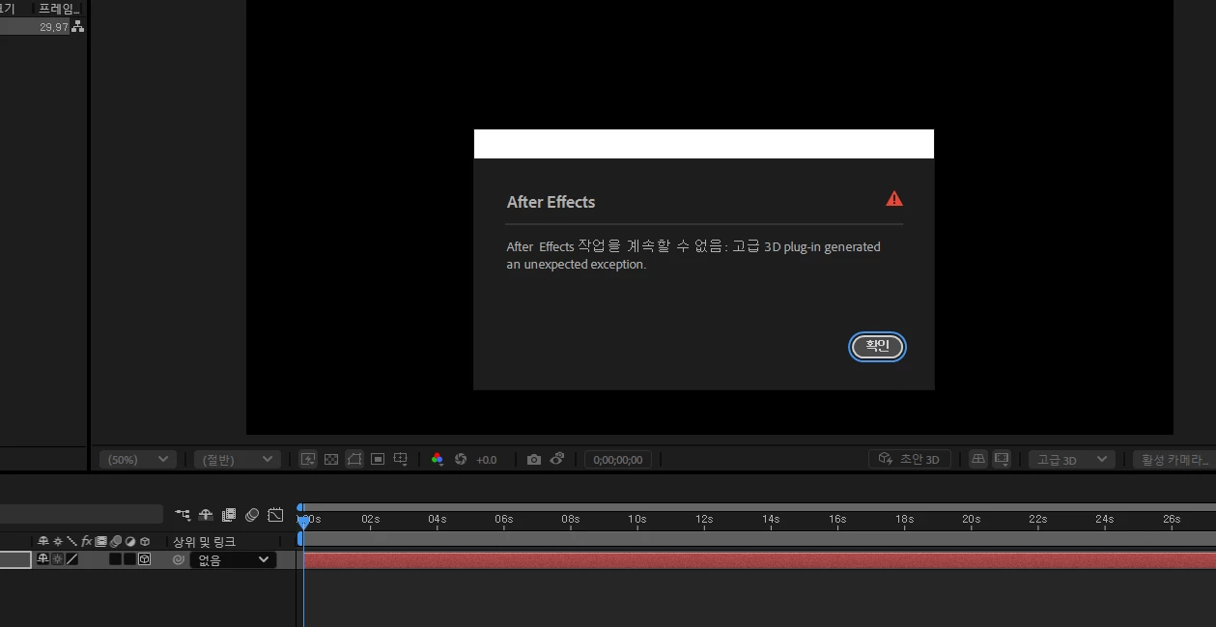Open grid and guide options icon
This screenshot has width=1216, height=627.
401,460
